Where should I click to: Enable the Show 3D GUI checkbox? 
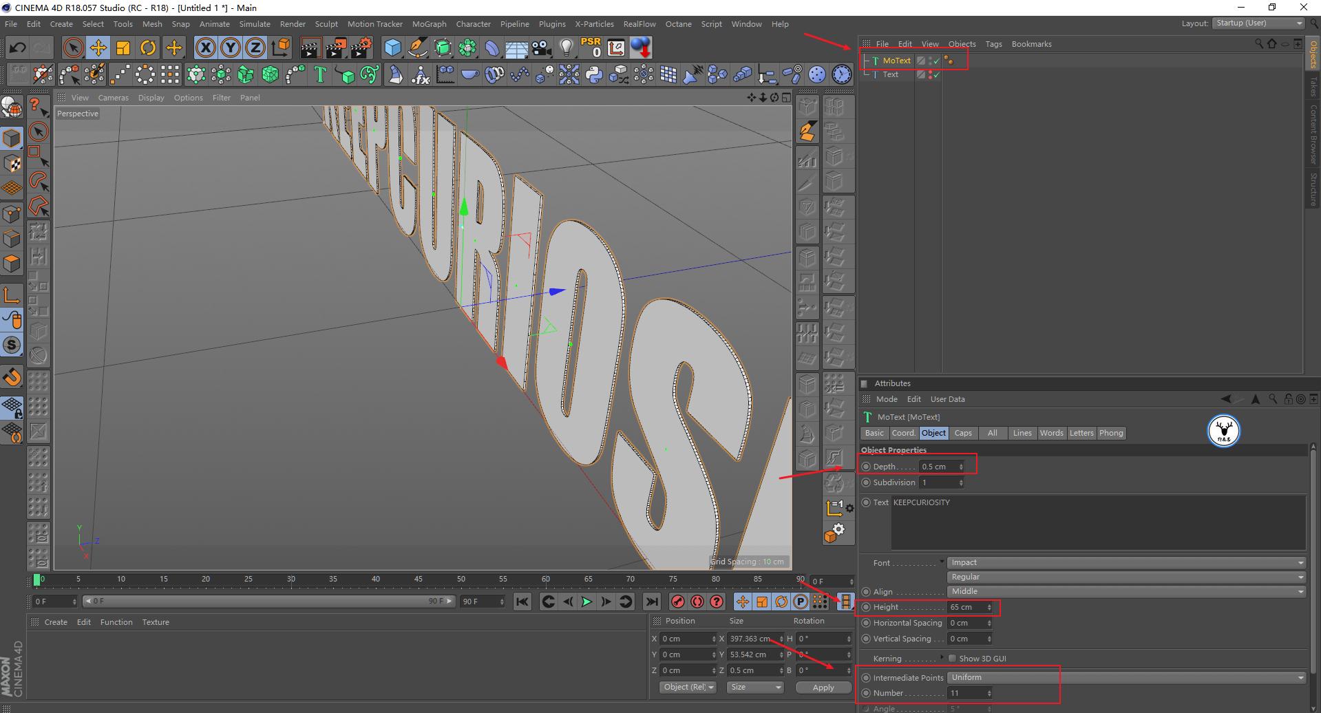tap(952, 658)
